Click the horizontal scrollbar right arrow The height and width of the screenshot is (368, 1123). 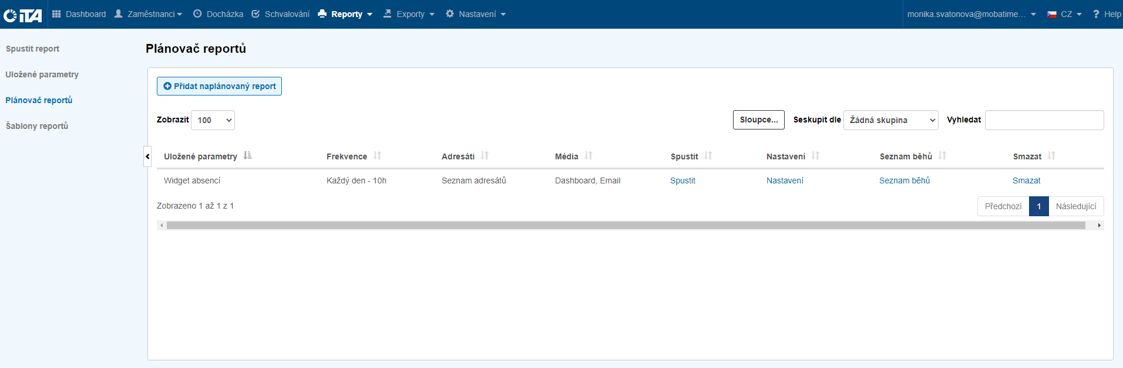click(1099, 226)
